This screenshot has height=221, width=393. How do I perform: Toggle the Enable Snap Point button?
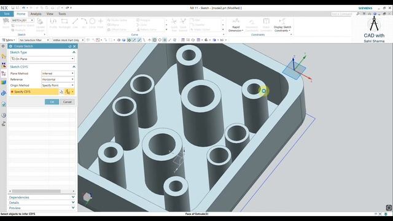tap(129, 40)
